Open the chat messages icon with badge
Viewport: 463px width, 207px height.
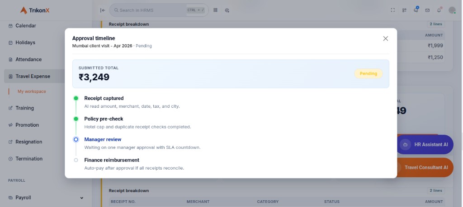(416, 10)
